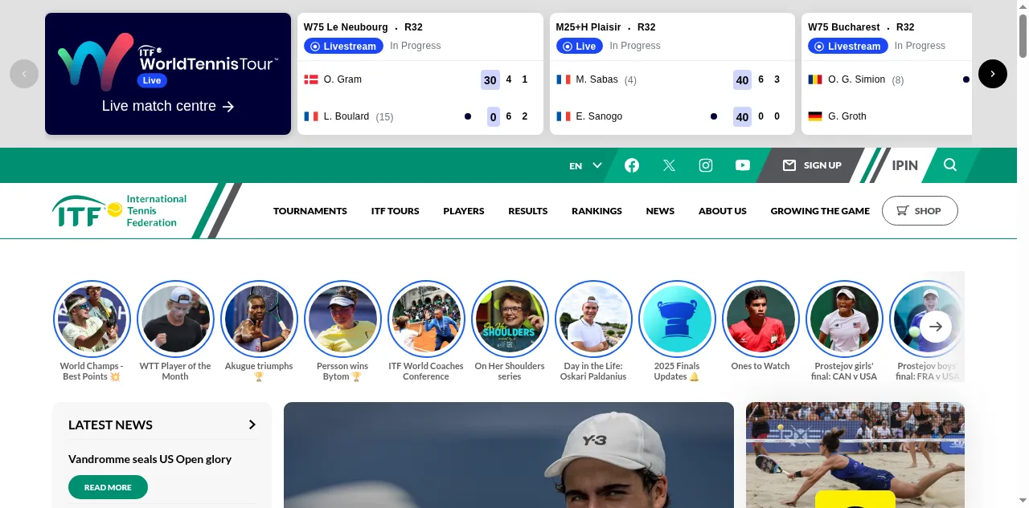The height and width of the screenshot is (508, 1029).
Task: Open the YouTube social icon
Action: tap(743, 165)
